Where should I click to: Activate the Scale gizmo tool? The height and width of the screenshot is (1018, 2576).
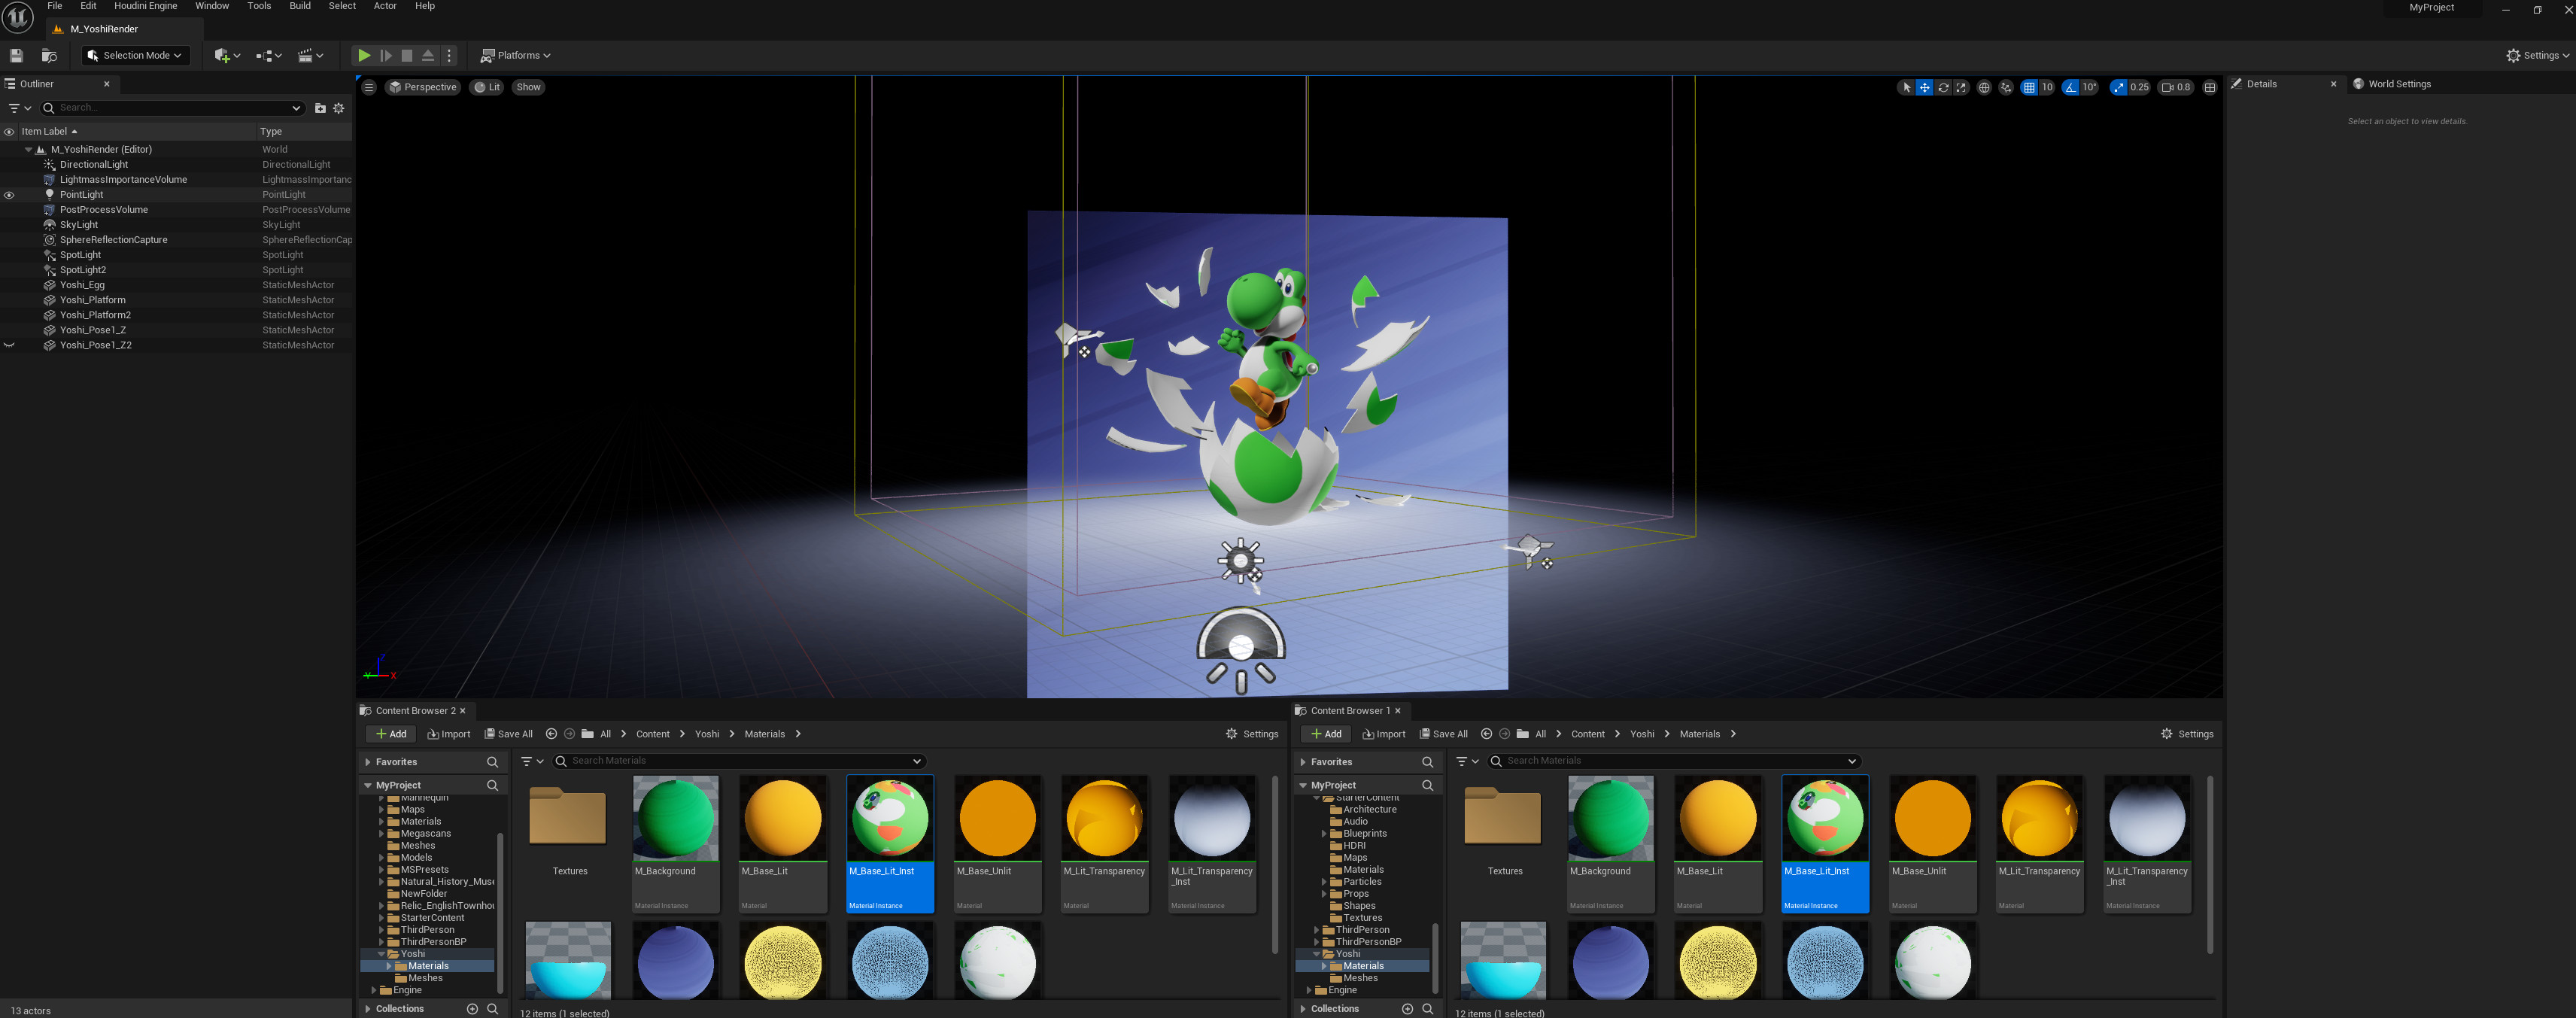(x=1961, y=87)
